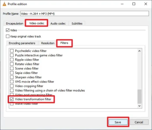Viewport: 152px width, 130px height.
Task: Click the scroll up arrow in filters list
Action: click(139, 51)
